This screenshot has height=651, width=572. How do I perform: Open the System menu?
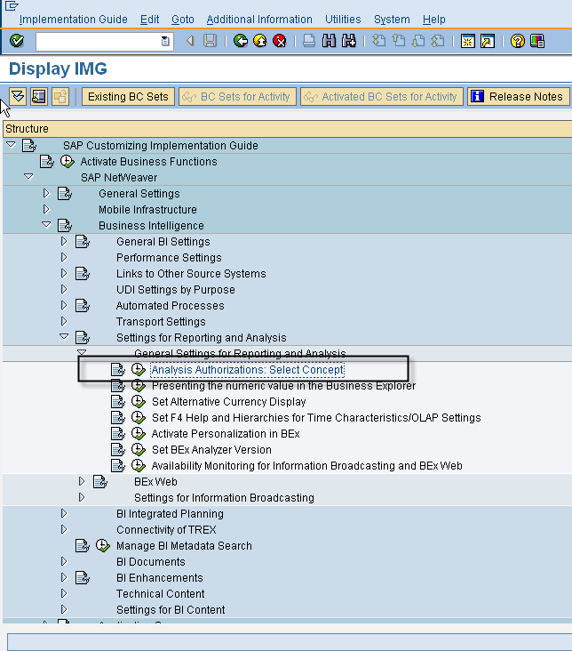click(x=392, y=20)
